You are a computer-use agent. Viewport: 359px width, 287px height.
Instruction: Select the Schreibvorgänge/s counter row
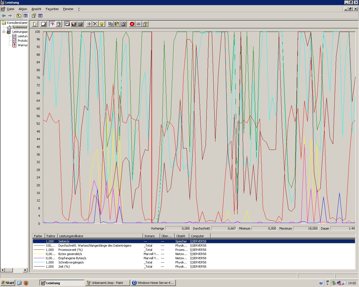point(194,262)
